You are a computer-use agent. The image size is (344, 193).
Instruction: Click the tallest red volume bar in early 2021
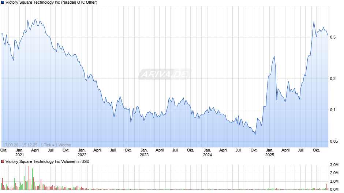(29, 178)
